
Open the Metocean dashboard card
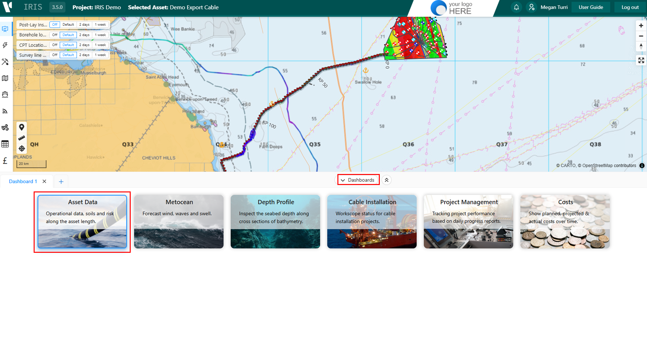pyautogui.click(x=179, y=221)
